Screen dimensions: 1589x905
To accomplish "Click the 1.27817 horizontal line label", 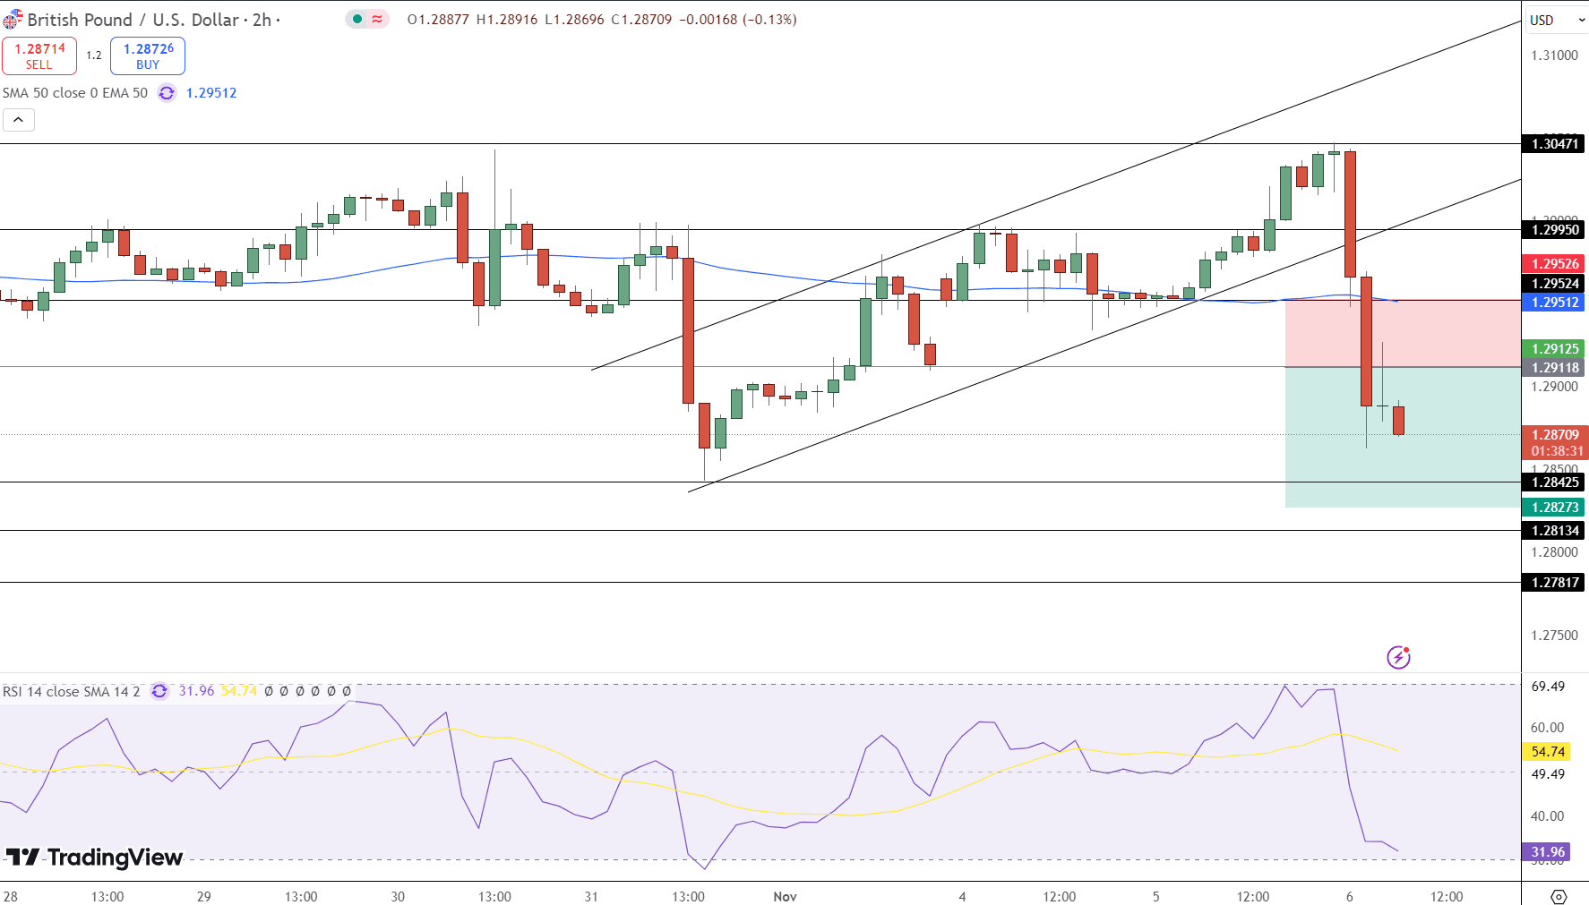I will point(1554,583).
